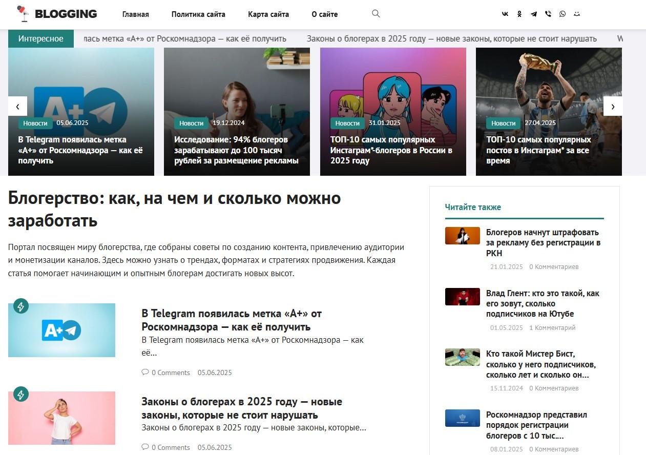Open the Viber phone icon

point(548,14)
